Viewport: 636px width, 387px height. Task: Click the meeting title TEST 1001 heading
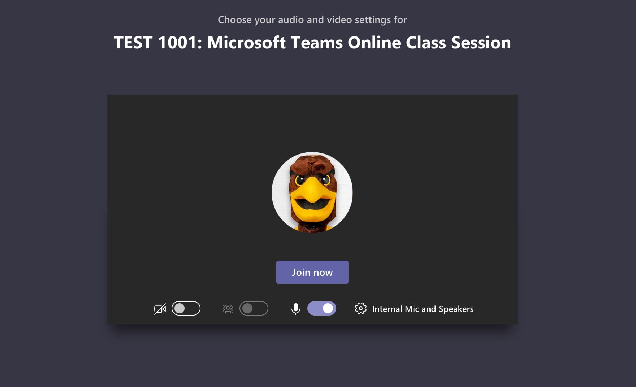312,42
